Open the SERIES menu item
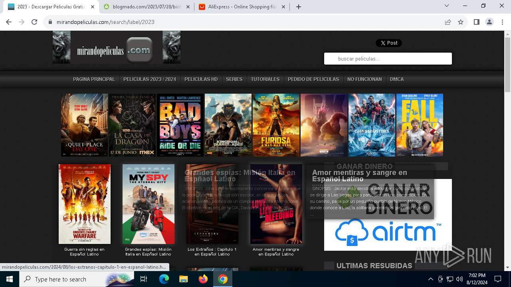Screen dimensions: 511x287 (x=234, y=79)
